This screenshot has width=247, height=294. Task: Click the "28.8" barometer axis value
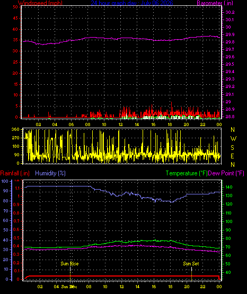click(x=230, y=117)
